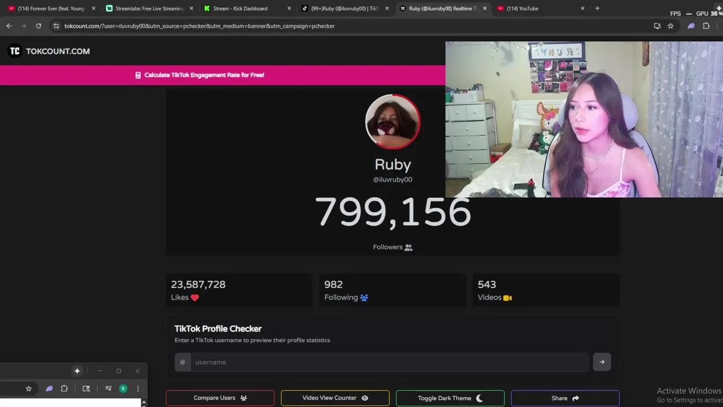
Task: Click bookmark star in small bottom window
Action: tap(29, 389)
